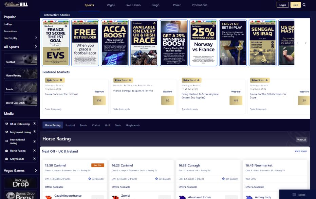The width and height of the screenshot is (316, 199).
Task: Open the Vegas top navigation tab
Action: coord(111,5)
